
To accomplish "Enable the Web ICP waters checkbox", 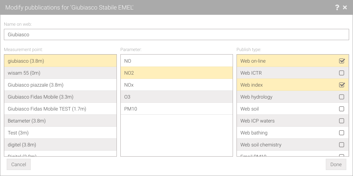I will tap(341, 121).
